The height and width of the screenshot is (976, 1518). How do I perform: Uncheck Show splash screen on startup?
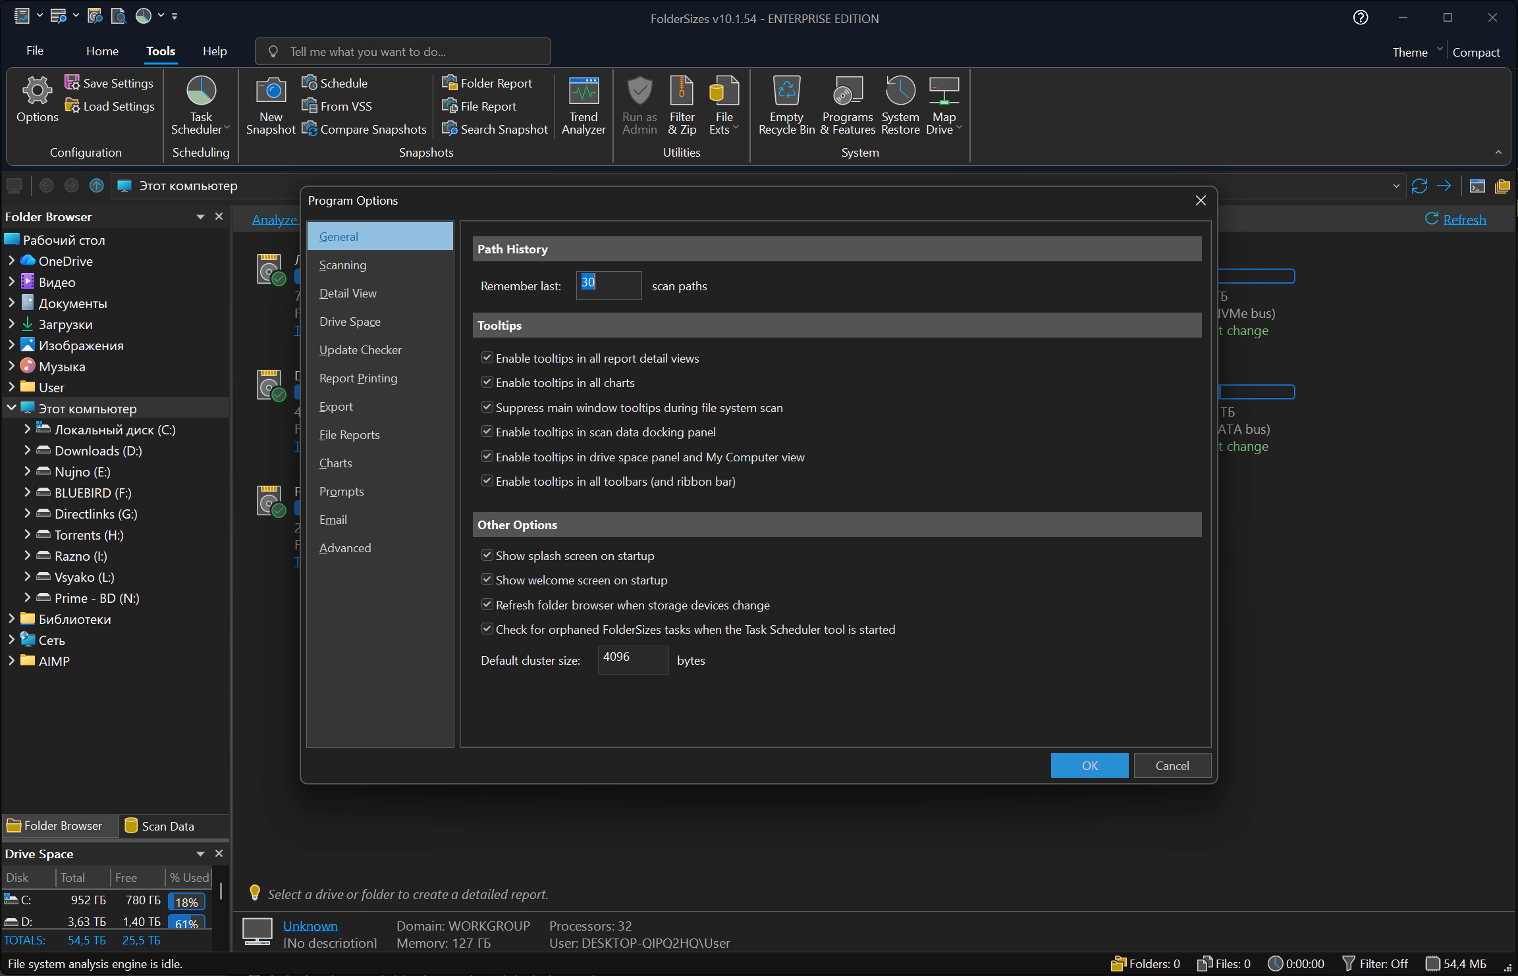(x=487, y=555)
